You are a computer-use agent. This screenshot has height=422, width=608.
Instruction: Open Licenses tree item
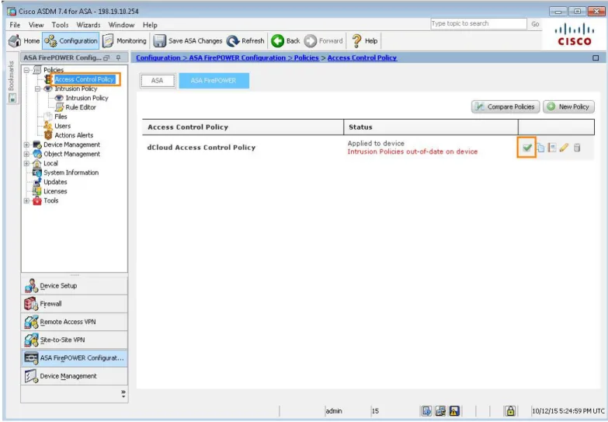[55, 191]
